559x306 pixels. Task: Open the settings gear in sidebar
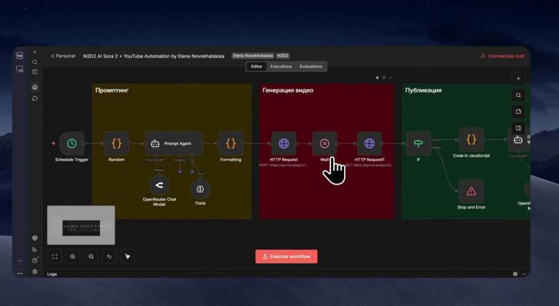click(34, 272)
